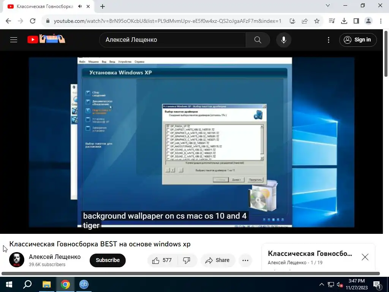Click the YouTube search box

pyautogui.click(x=173, y=40)
